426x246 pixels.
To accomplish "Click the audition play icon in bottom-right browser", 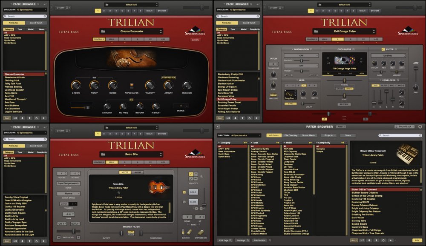I will (x=391, y=240).
